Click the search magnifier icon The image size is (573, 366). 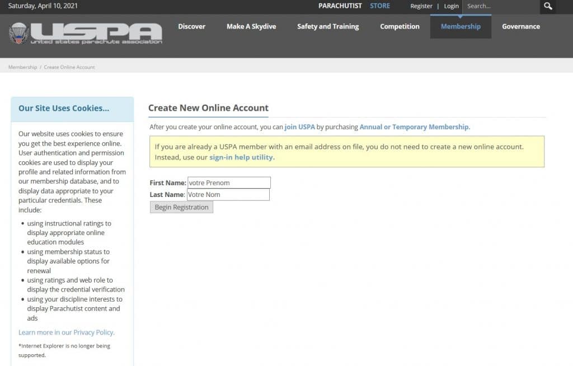coord(548,6)
